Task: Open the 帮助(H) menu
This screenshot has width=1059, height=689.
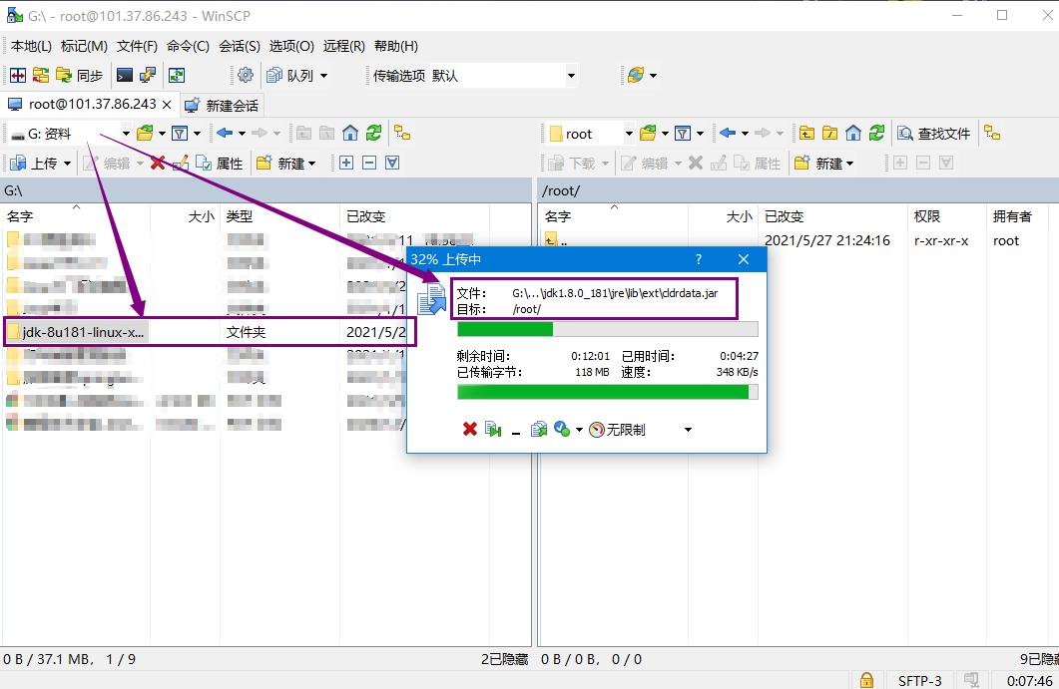Action: pyautogui.click(x=396, y=46)
